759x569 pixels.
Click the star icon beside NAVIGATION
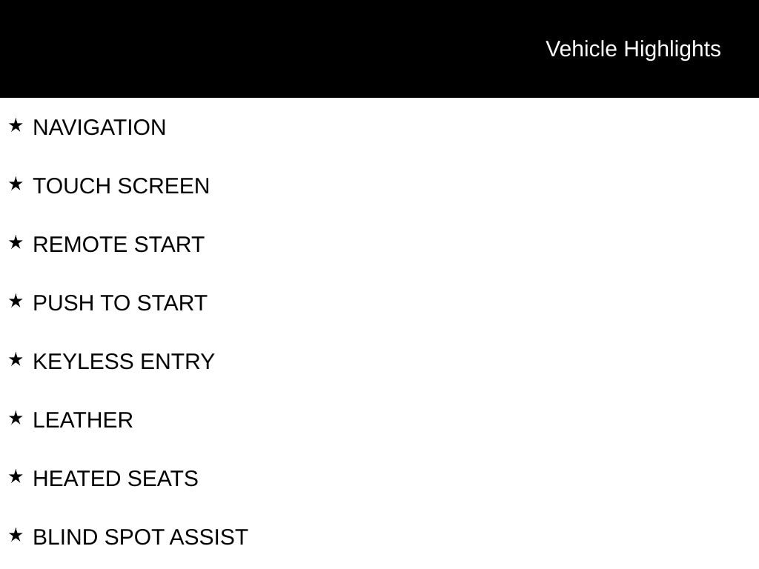tap(16, 126)
